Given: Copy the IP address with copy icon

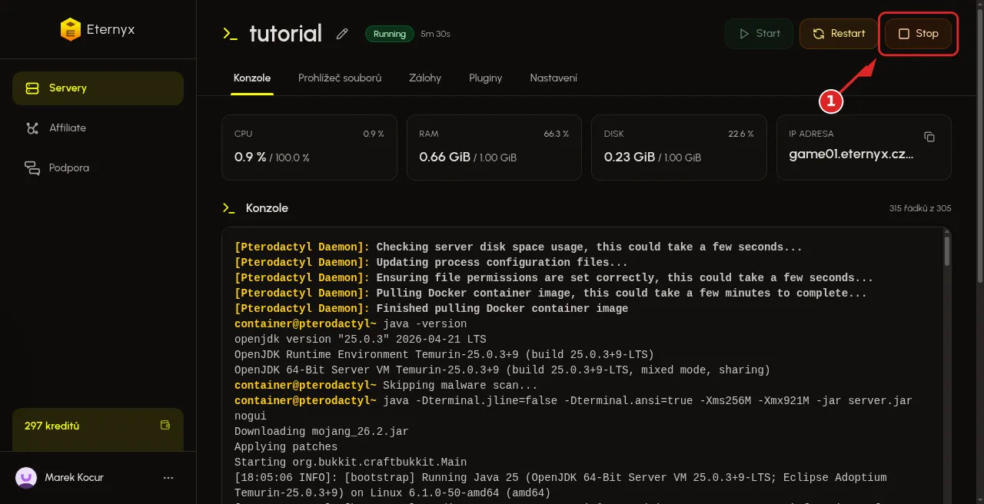Looking at the screenshot, I should (929, 137).
